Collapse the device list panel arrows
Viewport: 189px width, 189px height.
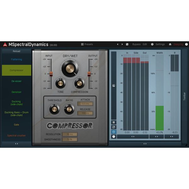coord(16,144)
